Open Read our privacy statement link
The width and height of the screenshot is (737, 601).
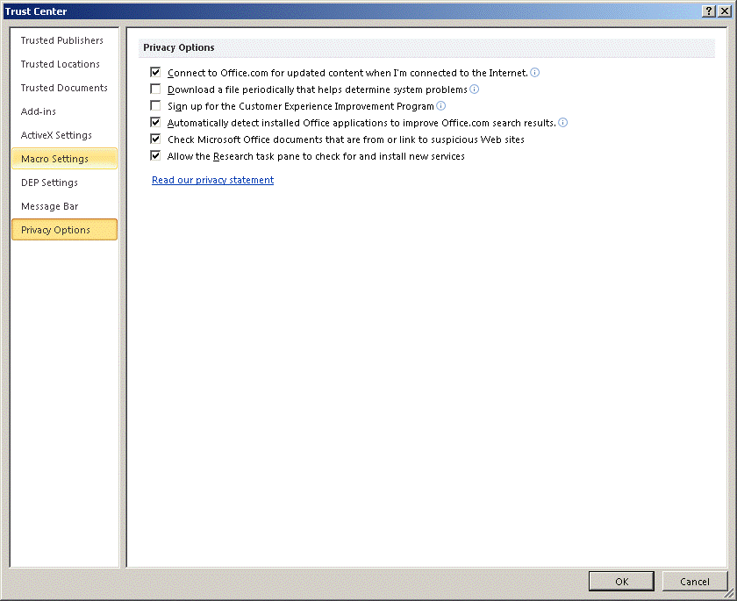coord(212,180)
